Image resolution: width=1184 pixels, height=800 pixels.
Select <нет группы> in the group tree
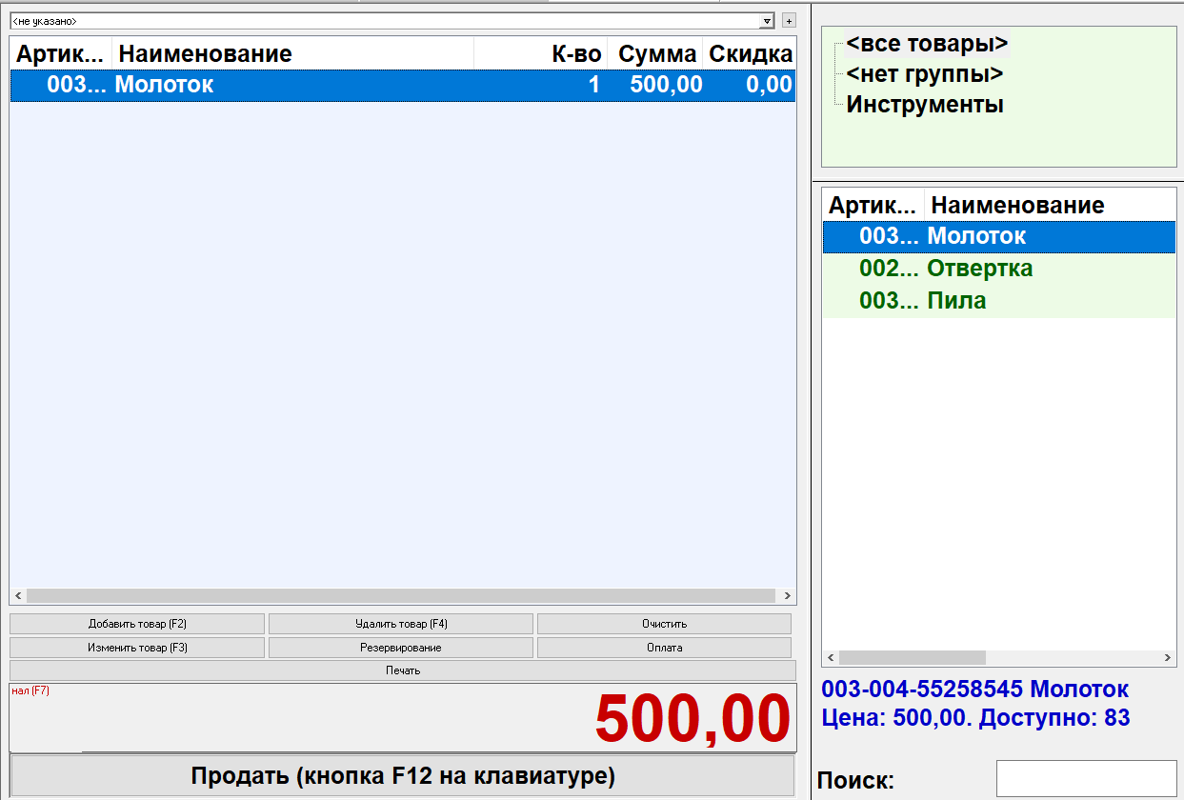tap(924, 73)
